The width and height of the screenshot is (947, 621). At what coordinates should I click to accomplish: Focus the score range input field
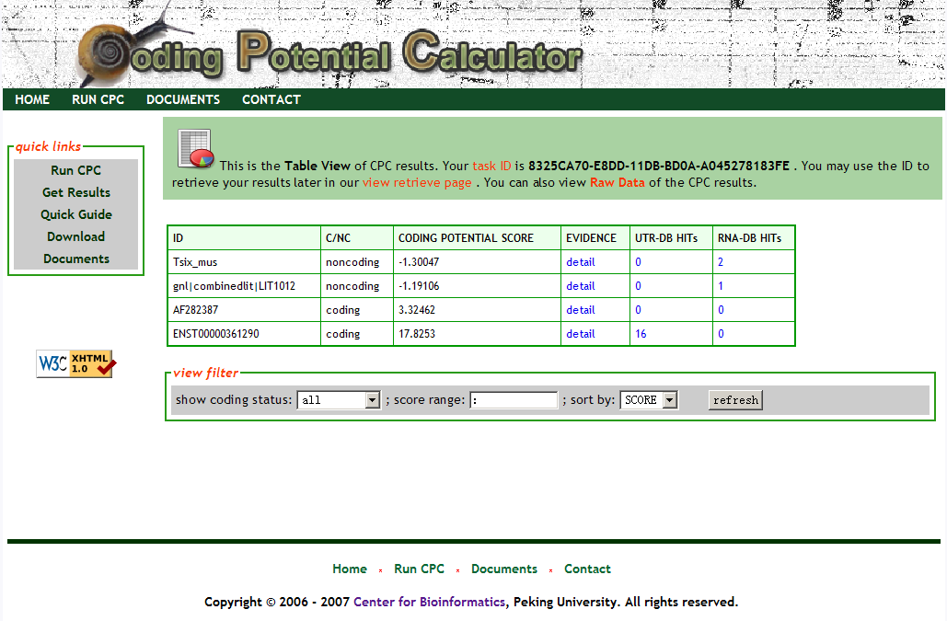tap(514, 400)
